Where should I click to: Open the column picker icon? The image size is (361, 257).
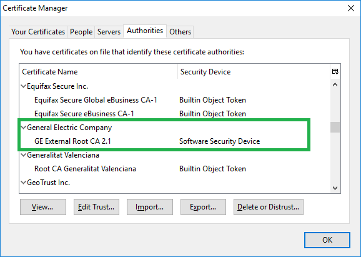click(x=335, y=71)
